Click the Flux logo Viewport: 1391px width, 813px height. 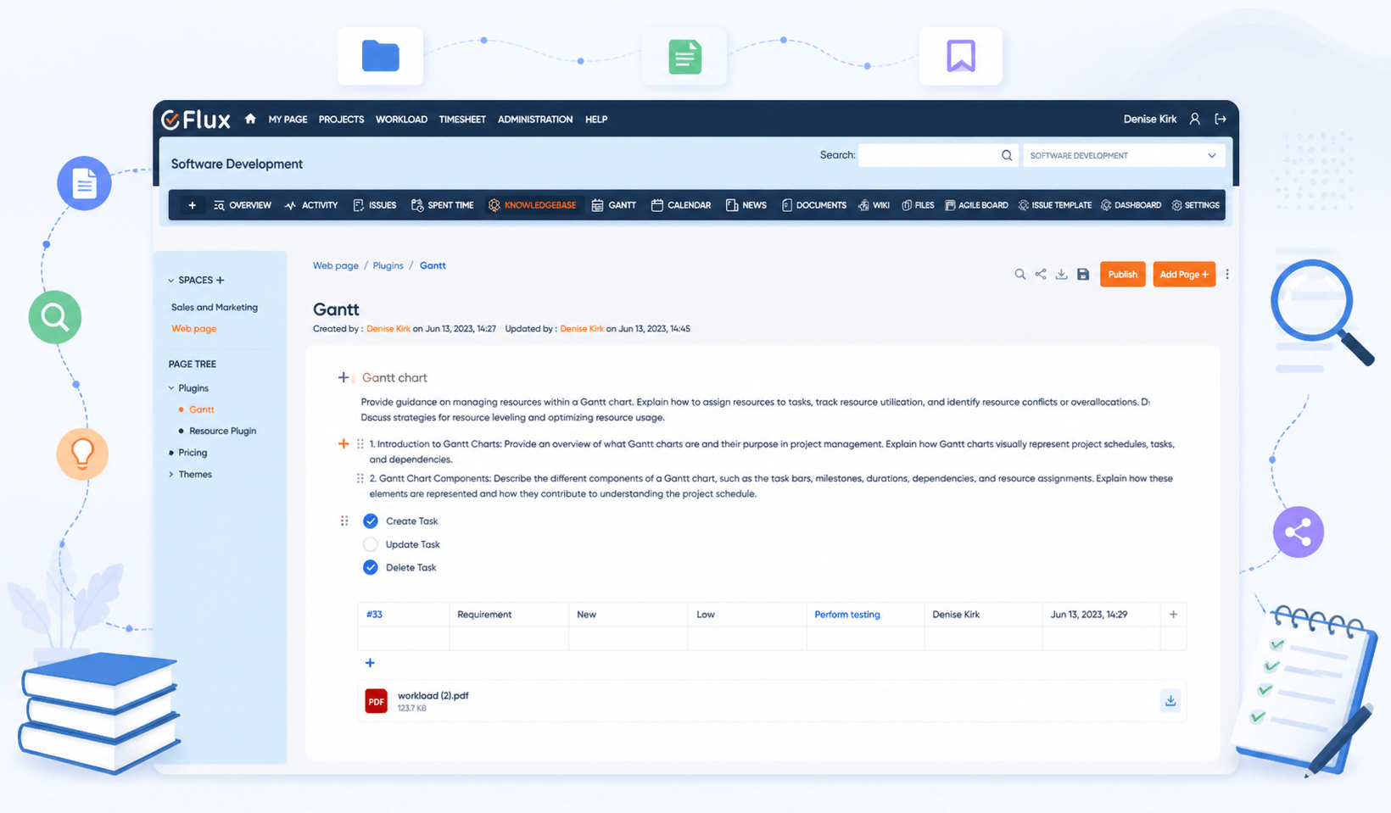coord(196,120)
